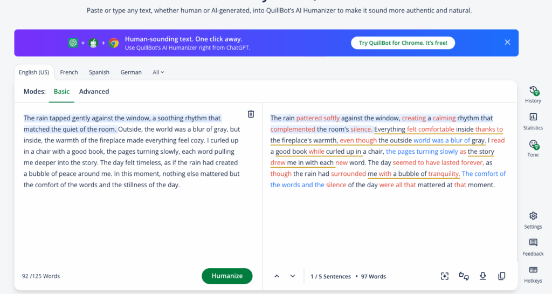Click the '92 /125 Words' input count

[x=41, y=276]
